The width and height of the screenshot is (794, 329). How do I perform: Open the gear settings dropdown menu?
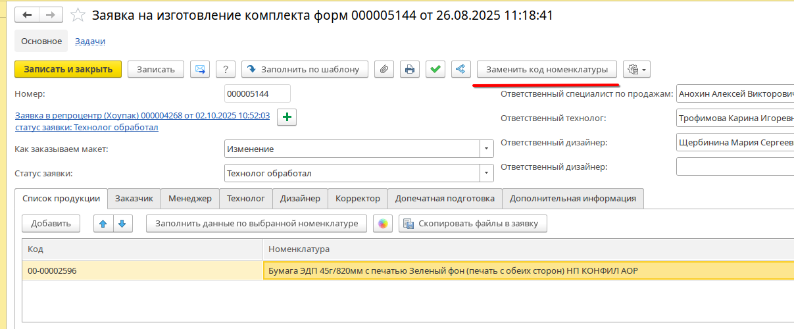pyautogui.click(x=636, y=69)
